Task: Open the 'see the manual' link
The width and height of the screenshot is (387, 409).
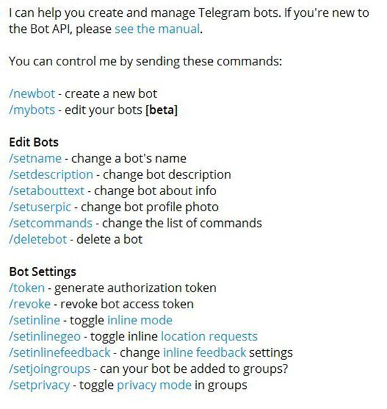Action: tap(157, 28)
